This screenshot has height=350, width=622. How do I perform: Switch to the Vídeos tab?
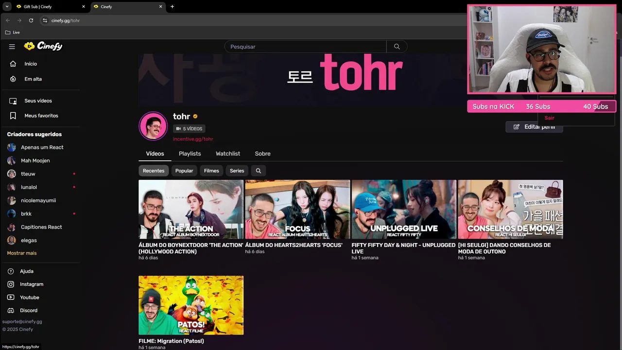coord(155,154)
